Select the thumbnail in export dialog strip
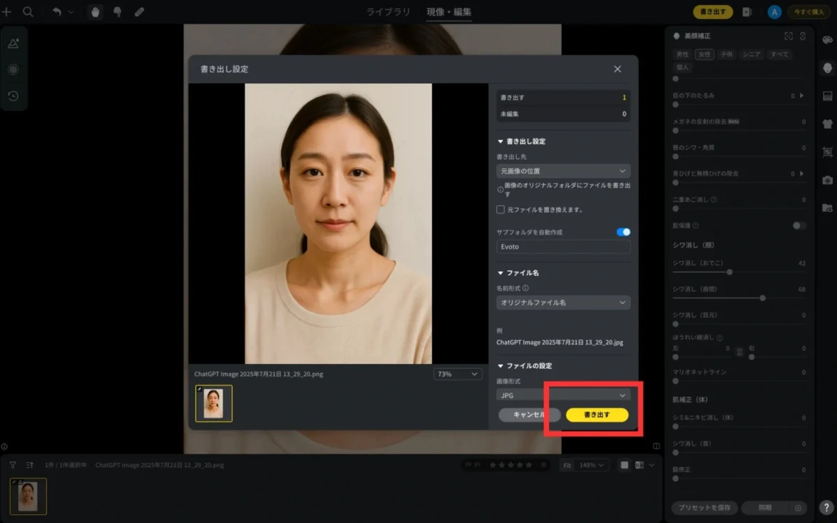Image resolution: width=837 pixels, height=523 pixels. click(213, 403)
